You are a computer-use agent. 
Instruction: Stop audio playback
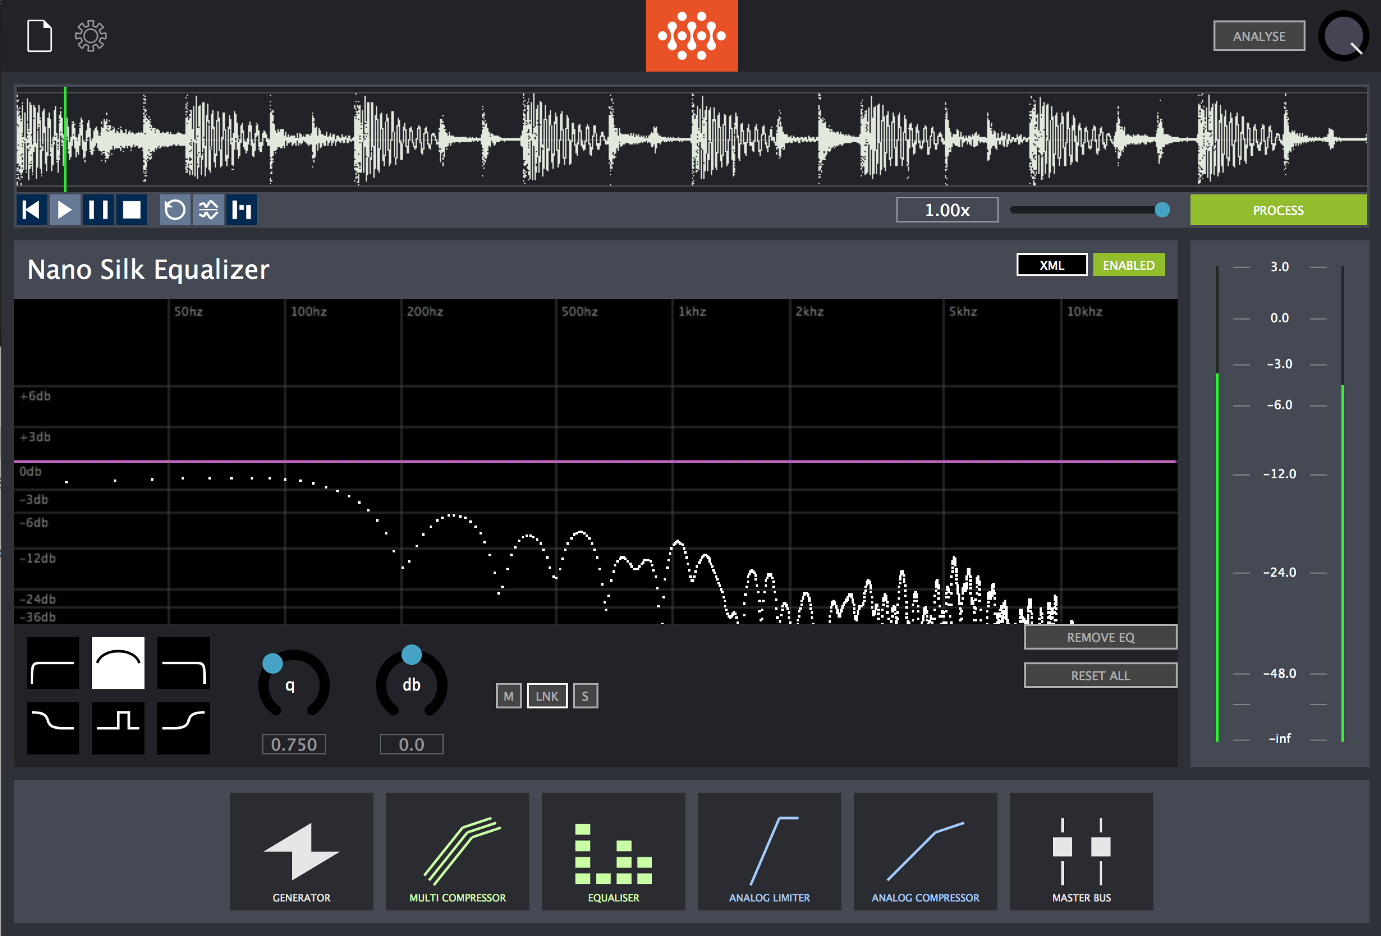[132, 210]
